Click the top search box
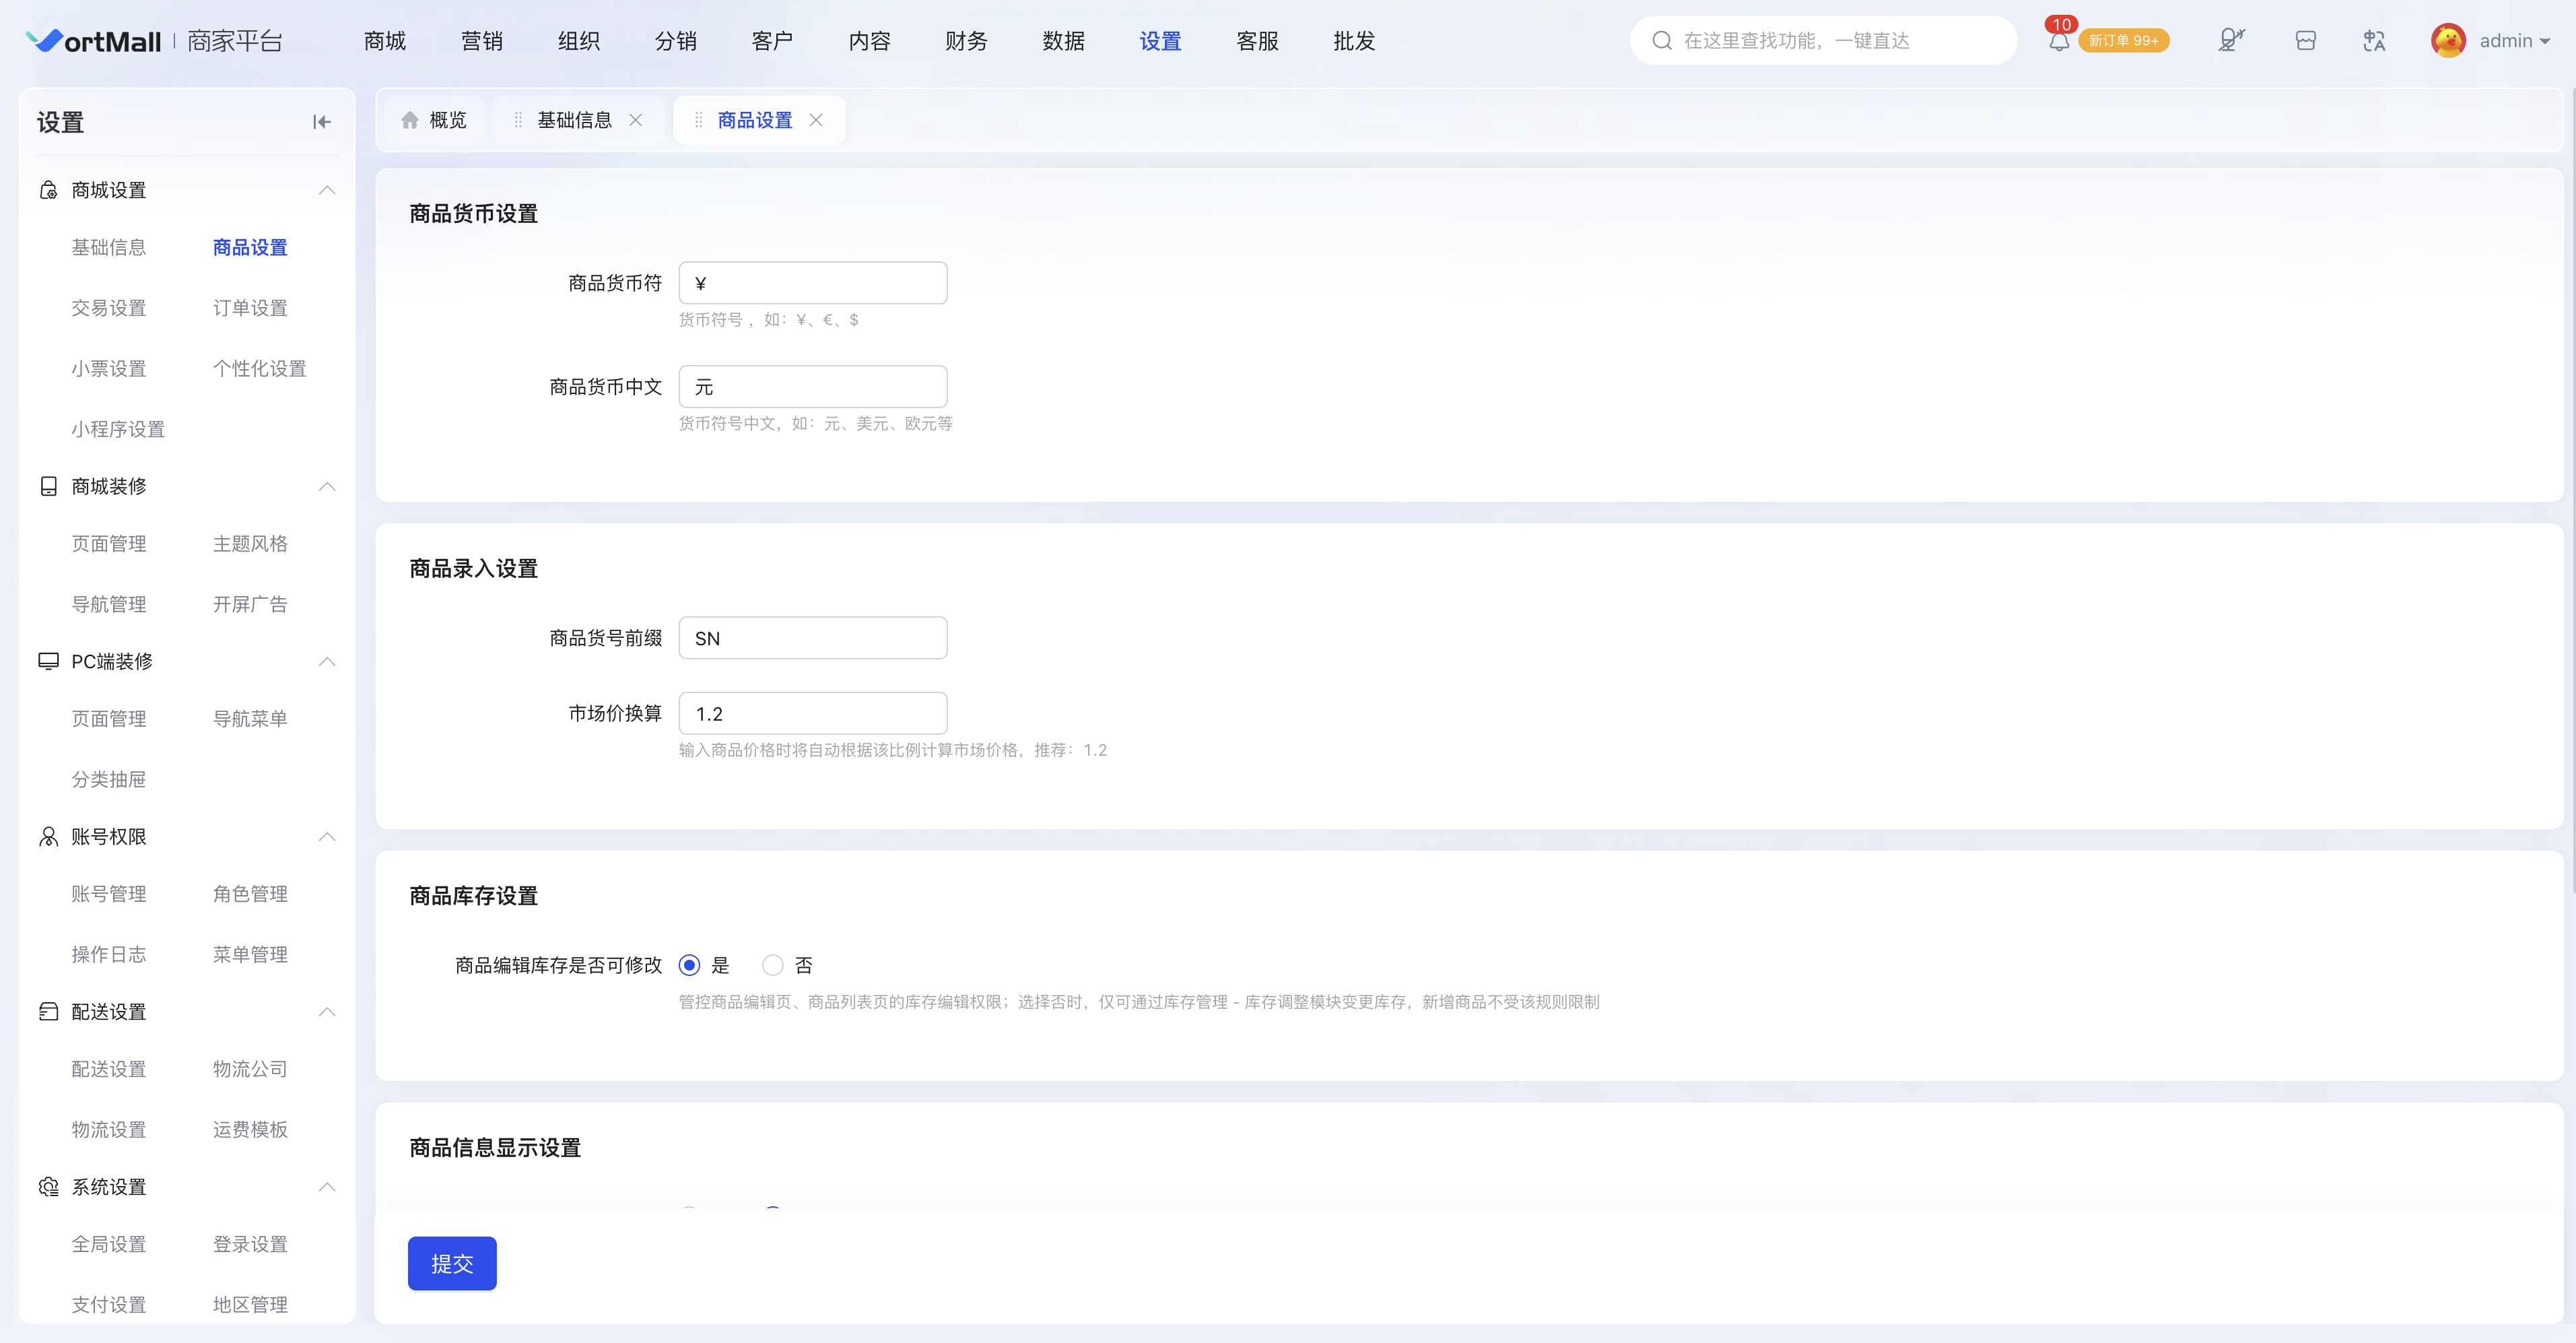Image resolution: width=2576 pixels, height=1343 pixels. click(x=1823, y=41)
